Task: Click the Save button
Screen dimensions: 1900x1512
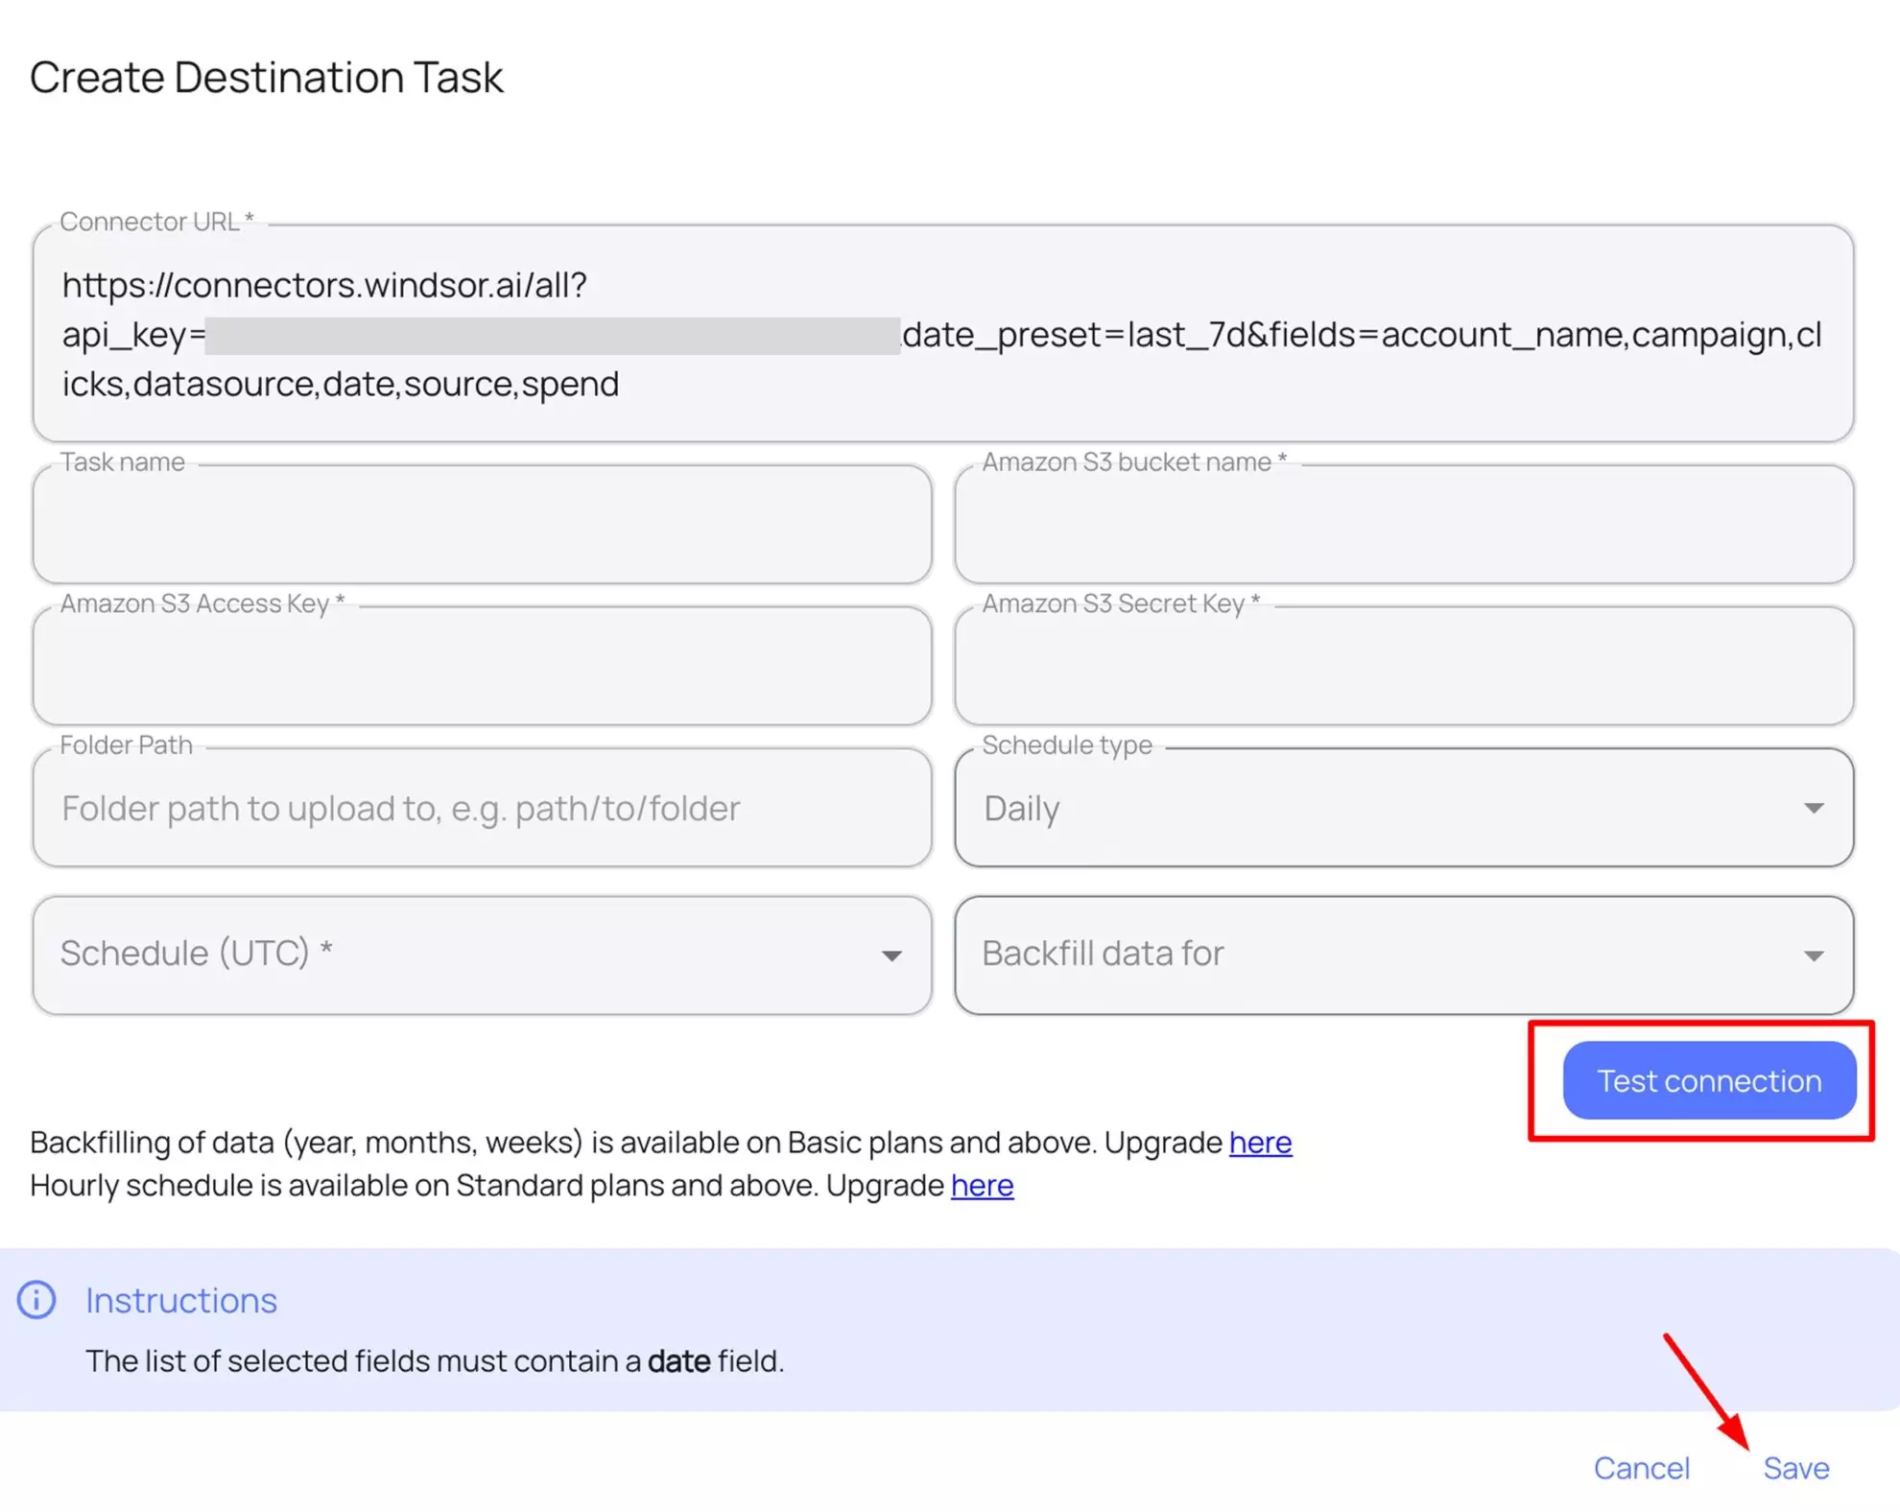Action: click(x=1795, y=1468)
